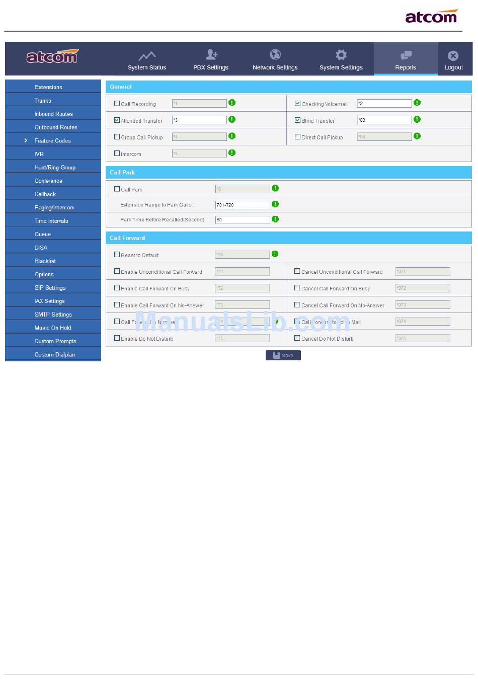Click info icon beside Attended Transfer
This screenshot has width=478, height=698.
pos(232,119)
